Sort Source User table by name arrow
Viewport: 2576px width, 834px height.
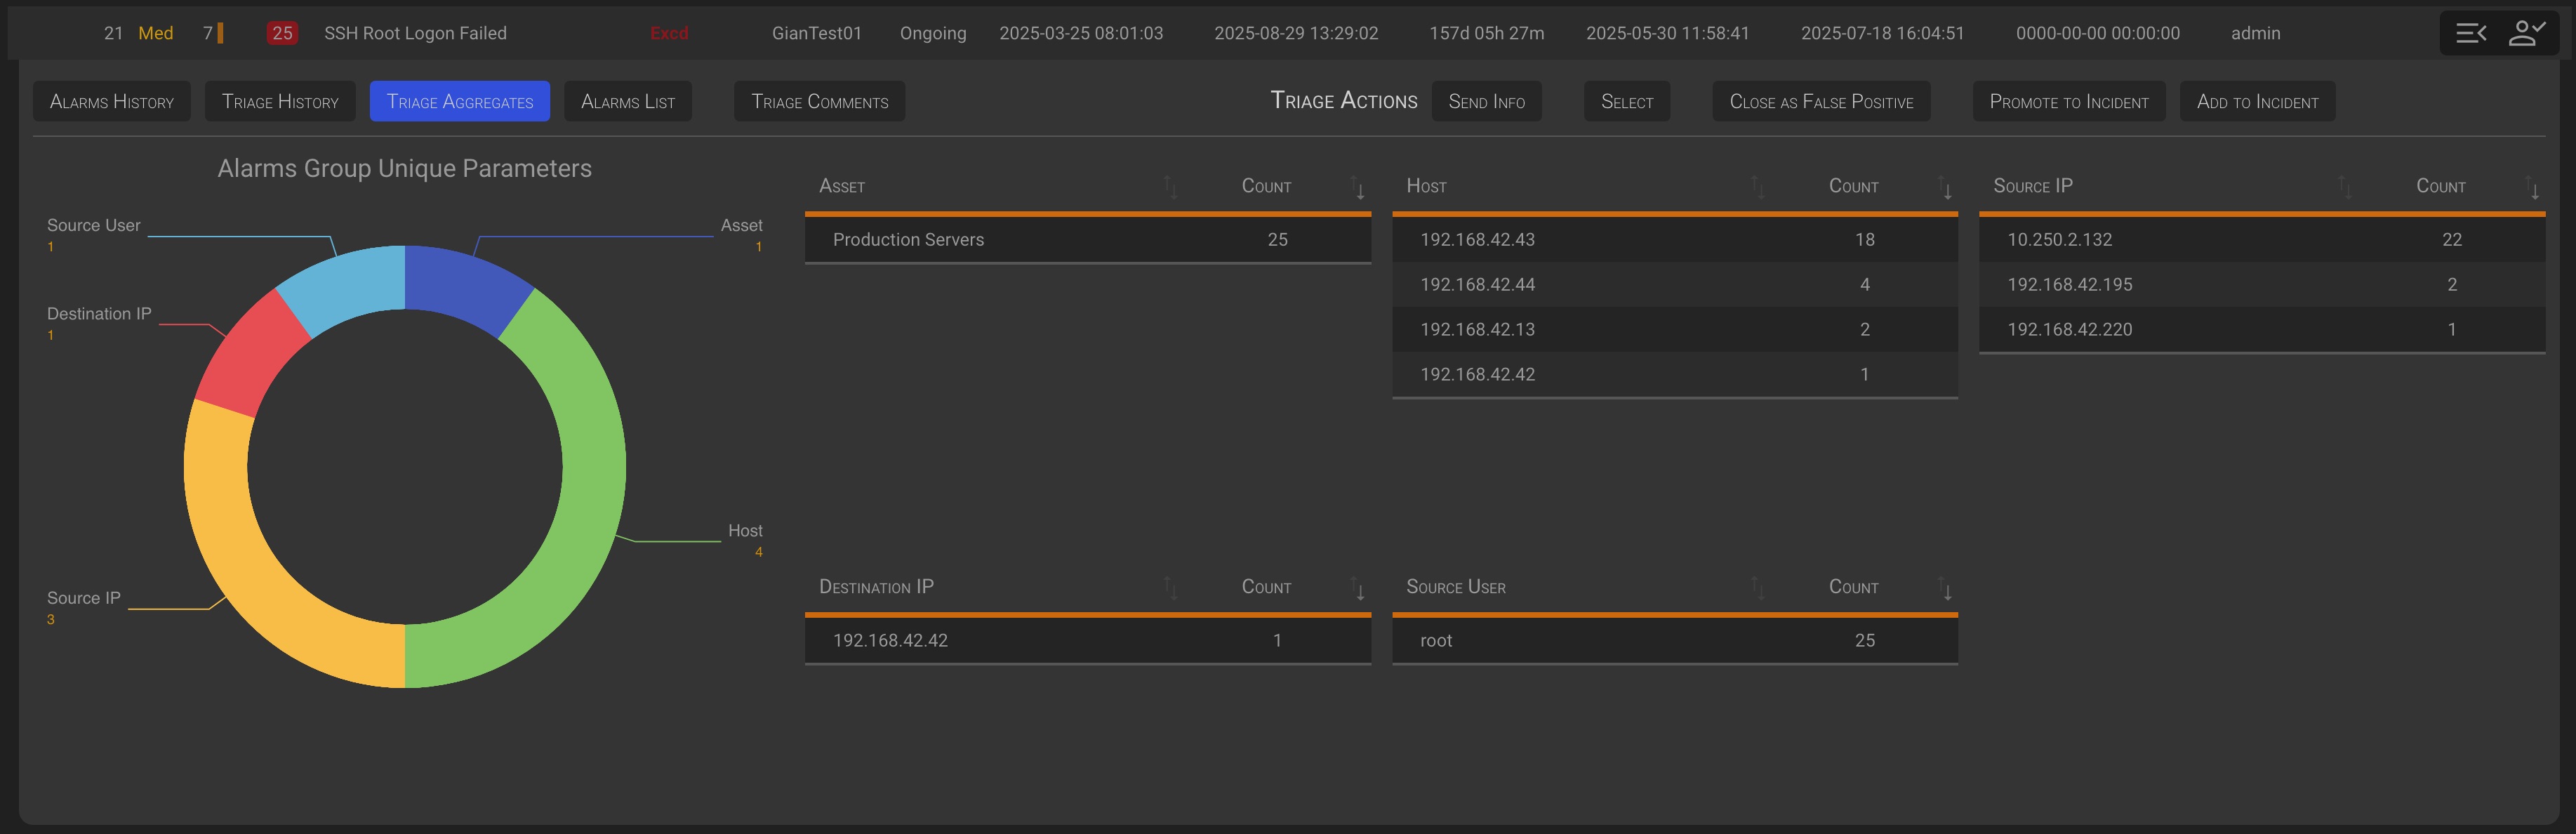pyautogui.click(x=1757, y=588)
